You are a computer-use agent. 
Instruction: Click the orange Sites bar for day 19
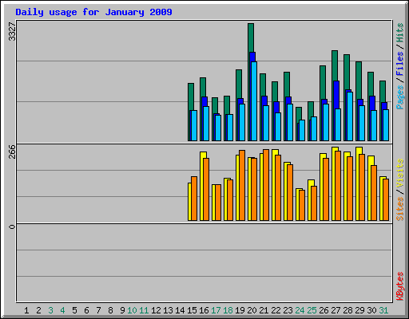click(242, 185)
